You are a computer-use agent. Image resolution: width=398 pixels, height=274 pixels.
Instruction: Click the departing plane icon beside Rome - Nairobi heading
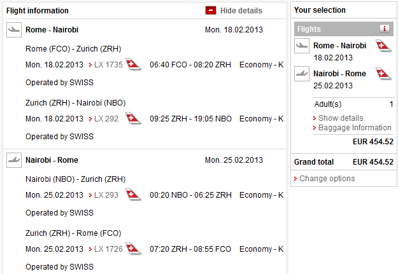(14, 30)
